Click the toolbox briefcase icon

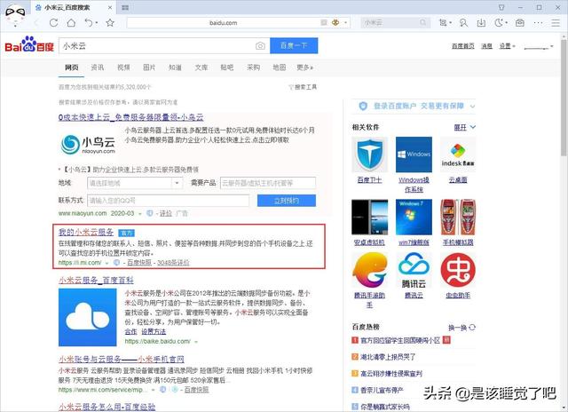coord(520,23)
